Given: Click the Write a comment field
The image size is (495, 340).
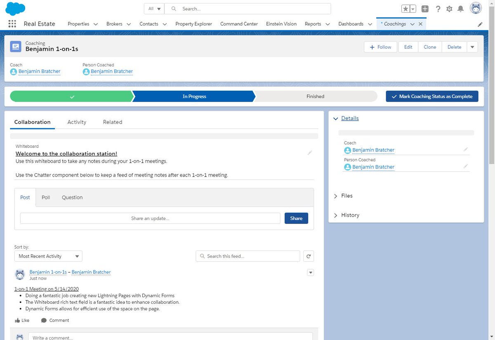Looking at the screenshot, I should point(170,337).
